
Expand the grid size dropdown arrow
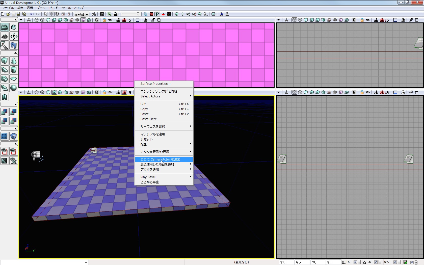point(359,262)
